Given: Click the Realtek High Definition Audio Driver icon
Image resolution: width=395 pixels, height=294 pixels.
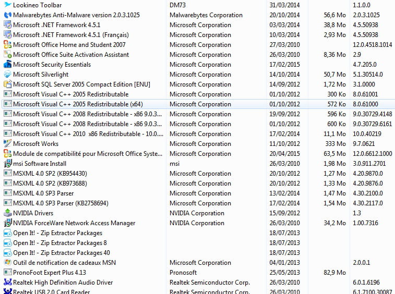Looking at the screenshot, I should coord(7,283).
